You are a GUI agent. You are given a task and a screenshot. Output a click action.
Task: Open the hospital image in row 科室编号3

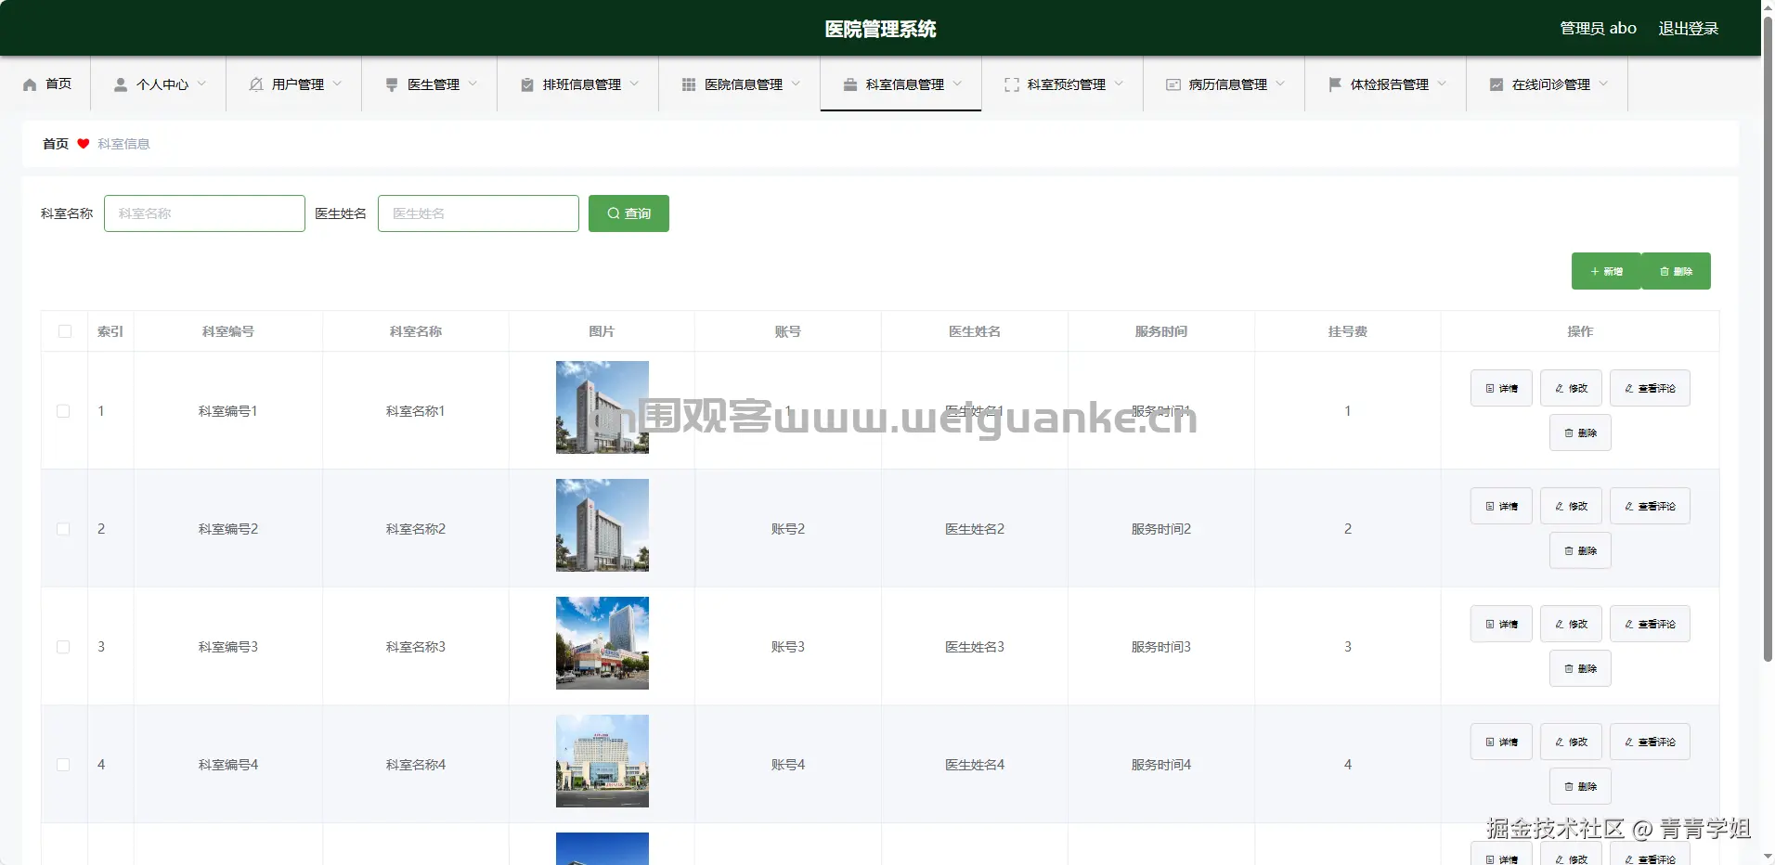coord(602,643)
